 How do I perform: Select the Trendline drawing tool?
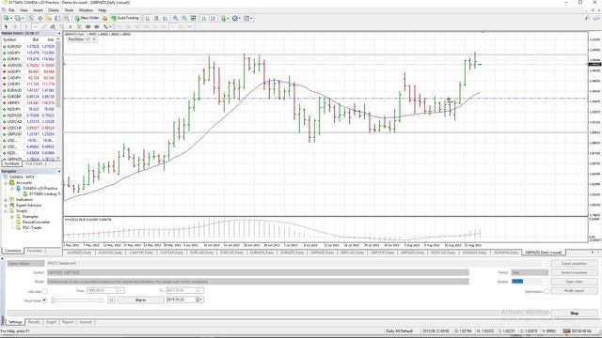(44, 26)
